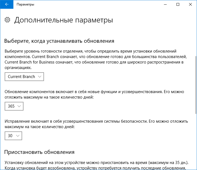197x170 pixels.
Task: Minimize the Параметры window
Action: [x=165, y=4]
